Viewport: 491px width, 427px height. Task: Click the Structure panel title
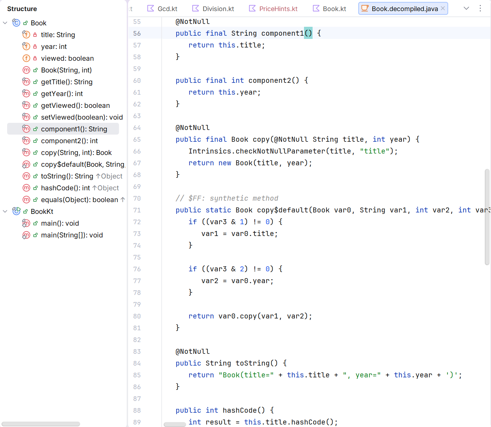22,9
